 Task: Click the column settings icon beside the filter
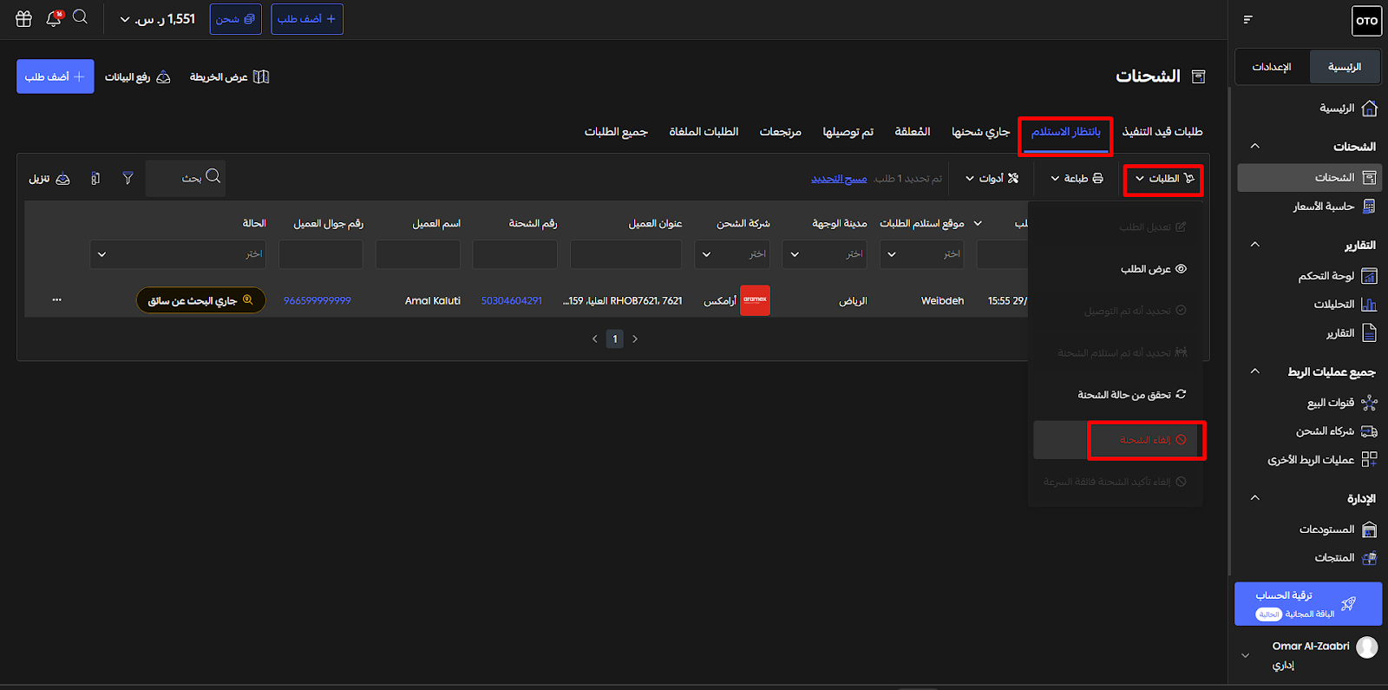pos(95,178)
